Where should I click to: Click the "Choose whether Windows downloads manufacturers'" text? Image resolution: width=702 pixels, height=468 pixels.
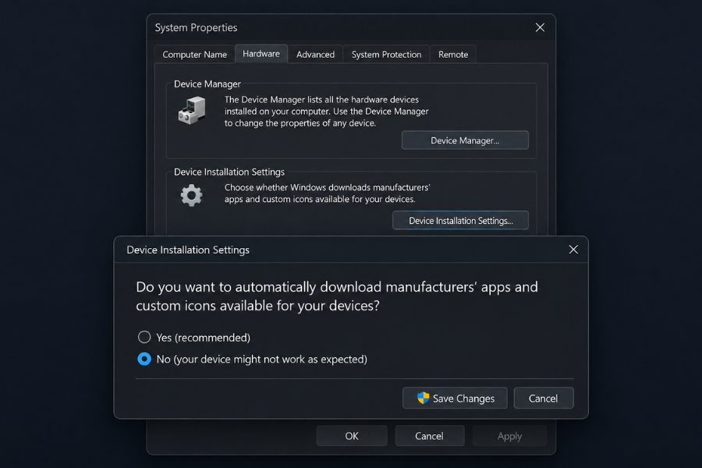coord(328,187)
